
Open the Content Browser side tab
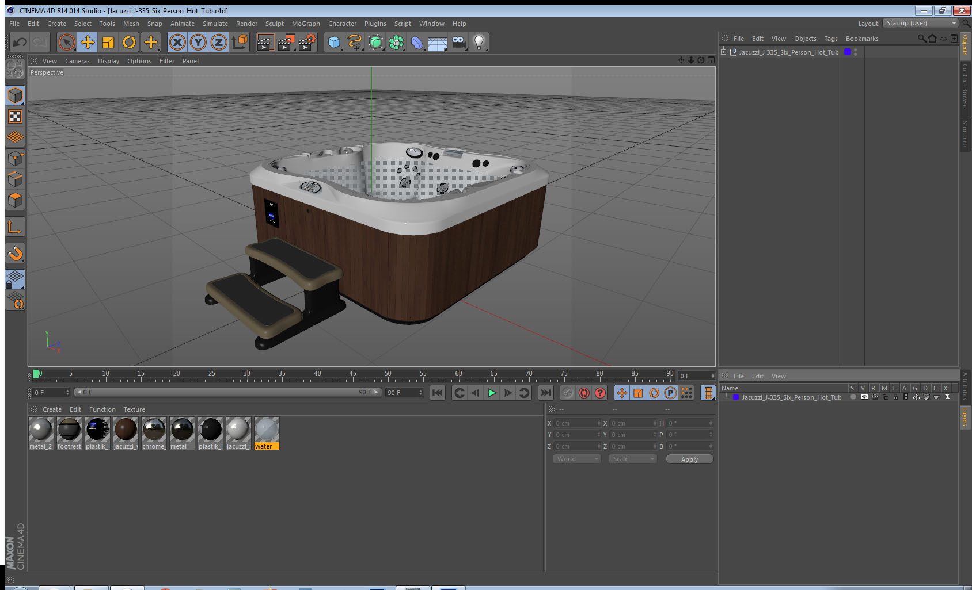click(x=965, y=87)
